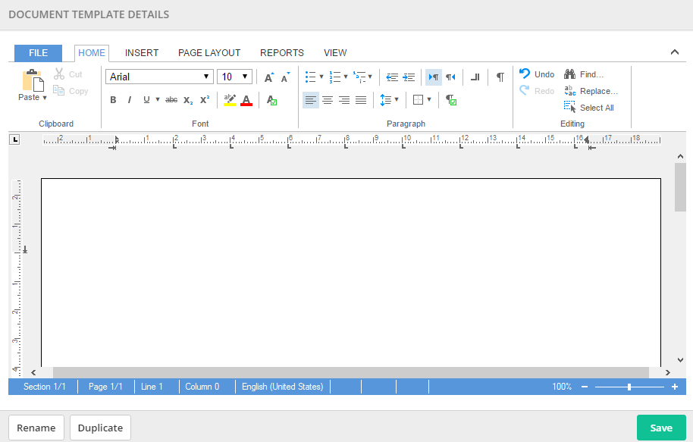Toggle italic formatting

(130, 100)
